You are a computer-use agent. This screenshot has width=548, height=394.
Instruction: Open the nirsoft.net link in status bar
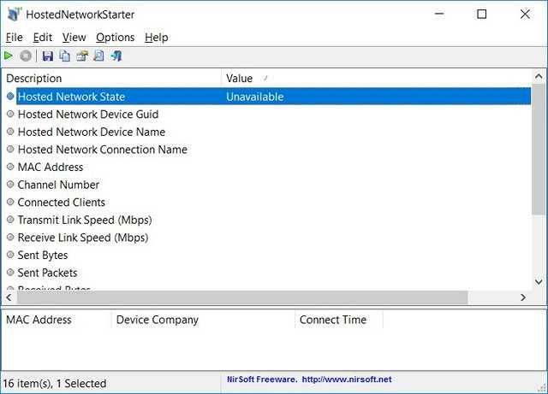347,379
